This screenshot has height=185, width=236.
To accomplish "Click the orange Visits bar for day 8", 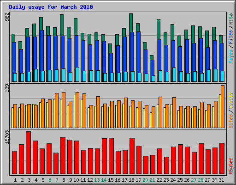I will tap(64, 110).
